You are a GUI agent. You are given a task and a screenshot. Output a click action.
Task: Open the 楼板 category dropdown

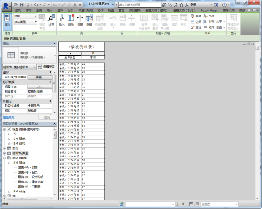point(25,16)
